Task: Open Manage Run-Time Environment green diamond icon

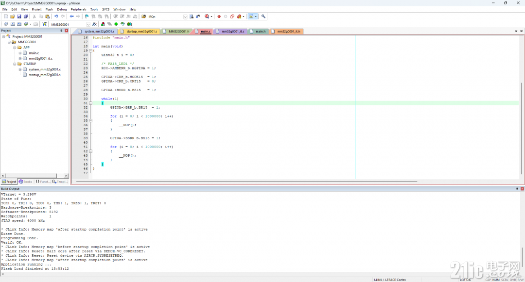Action: pyautogui.click(x=116, y=24)
